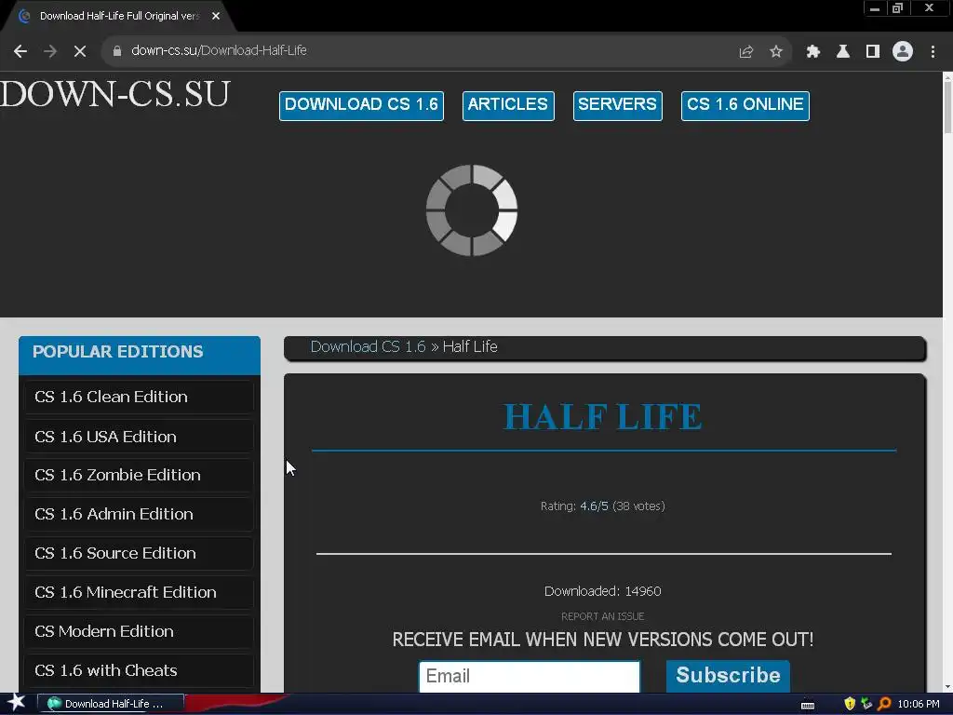Click the Chrome Labs flask icon
This screenshot has width=953, height=715.
843,52
